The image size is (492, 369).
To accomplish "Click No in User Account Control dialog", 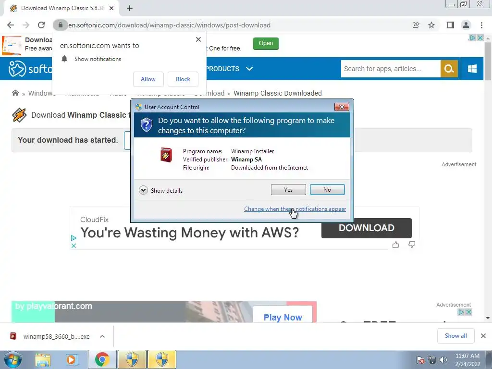I will [x=327, y=189].
